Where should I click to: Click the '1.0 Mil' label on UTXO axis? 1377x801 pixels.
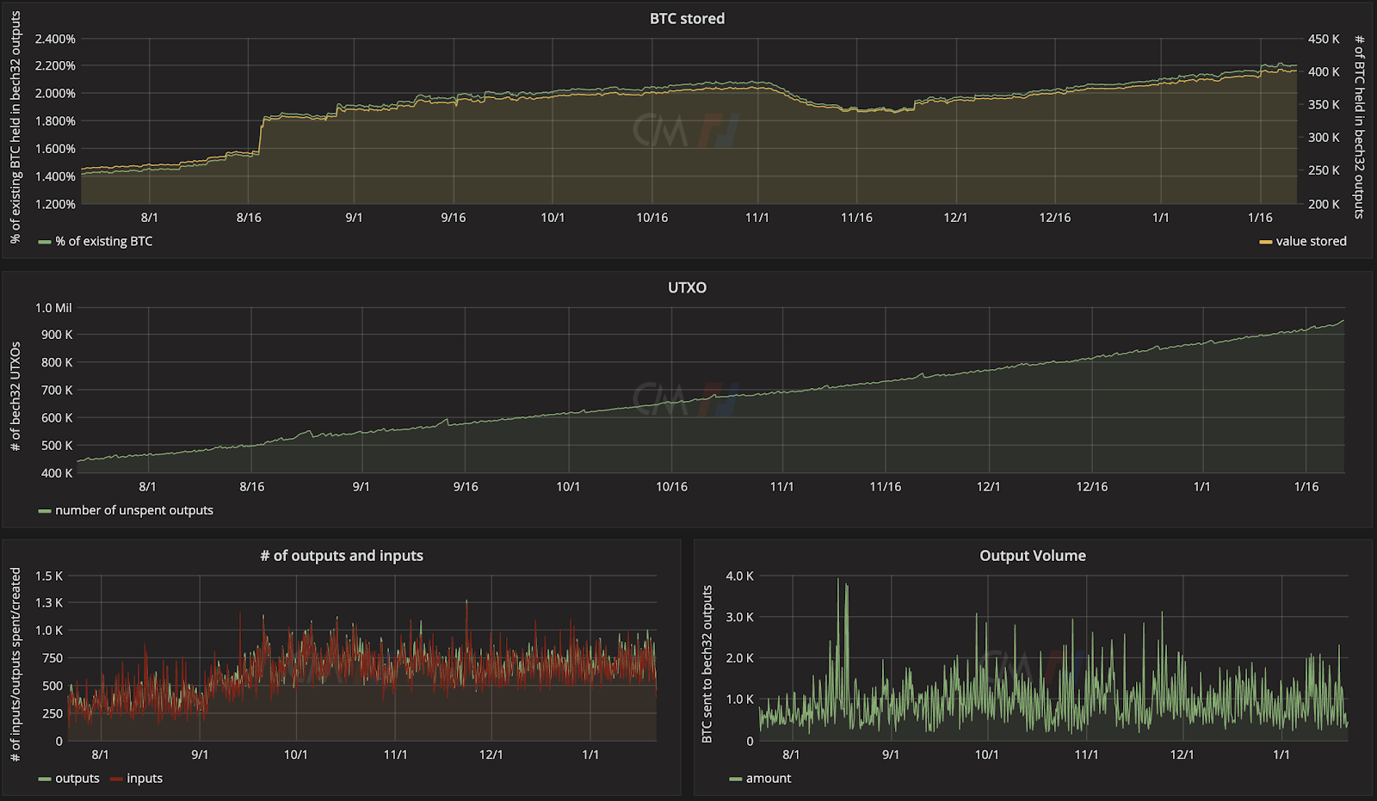pyautogui.click(x=53, y=307)
